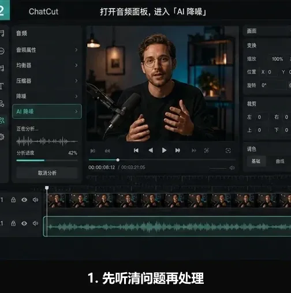Click the 旋转 0° rotation field

[273, 85]
